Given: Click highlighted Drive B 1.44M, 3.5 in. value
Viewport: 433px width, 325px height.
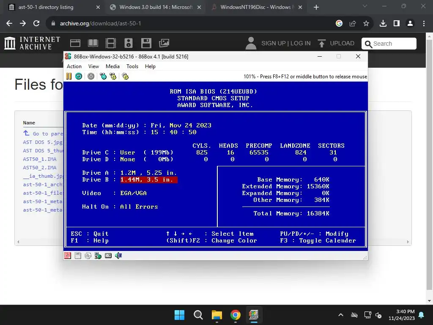Looking at the screenshot, I should tap(149, 179).
